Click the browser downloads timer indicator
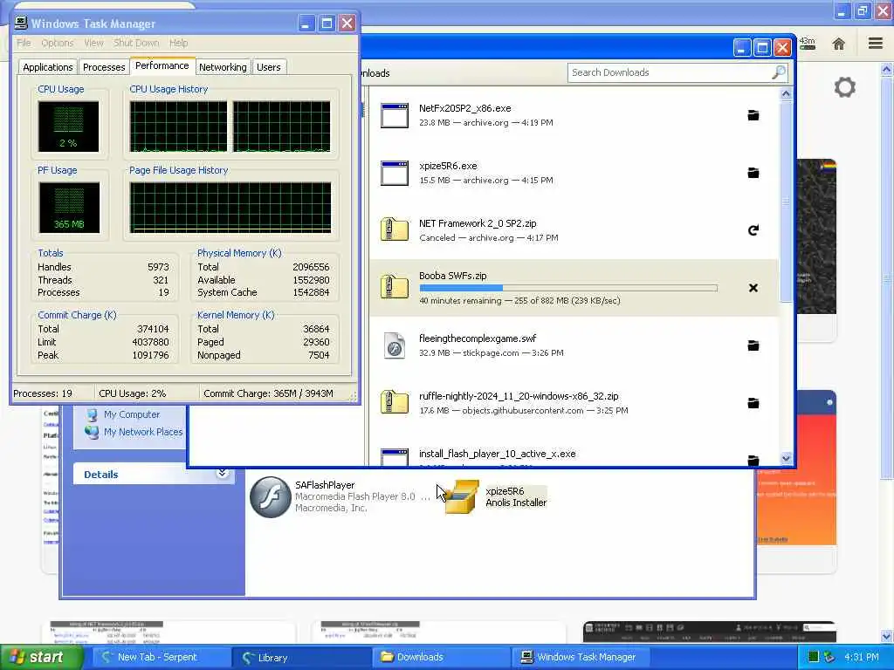This screenshot has width=894, height=670. tap(807, 44)
